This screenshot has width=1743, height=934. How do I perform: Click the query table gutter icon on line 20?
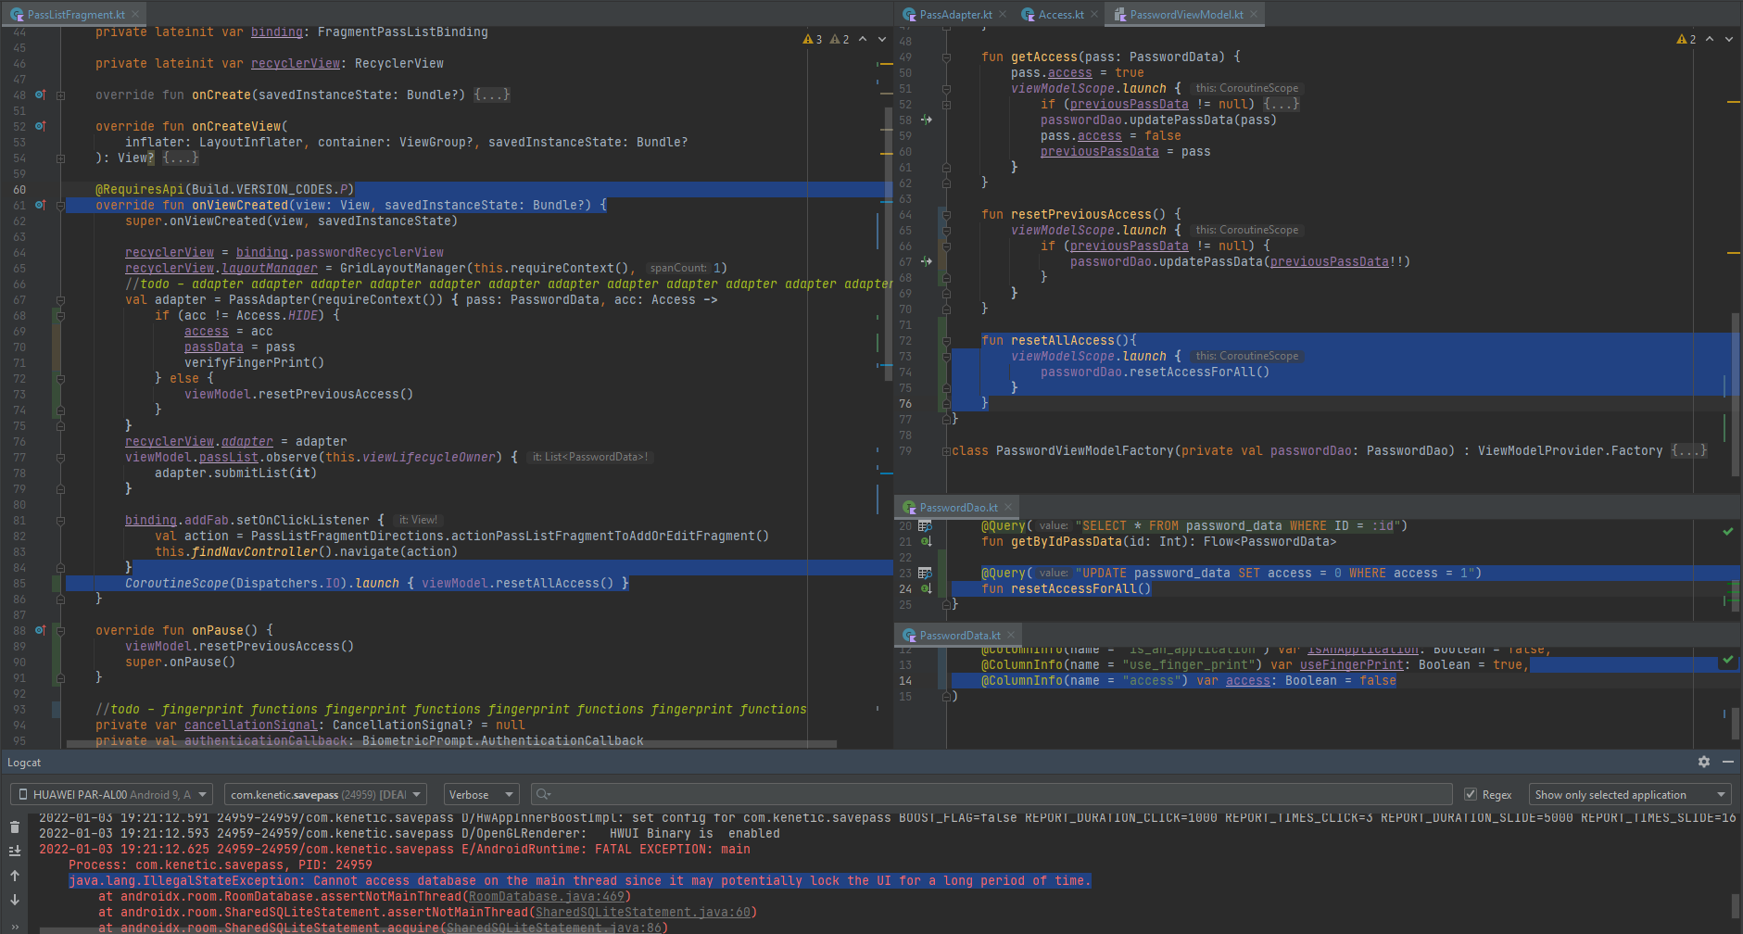click(x=925, y=526)
